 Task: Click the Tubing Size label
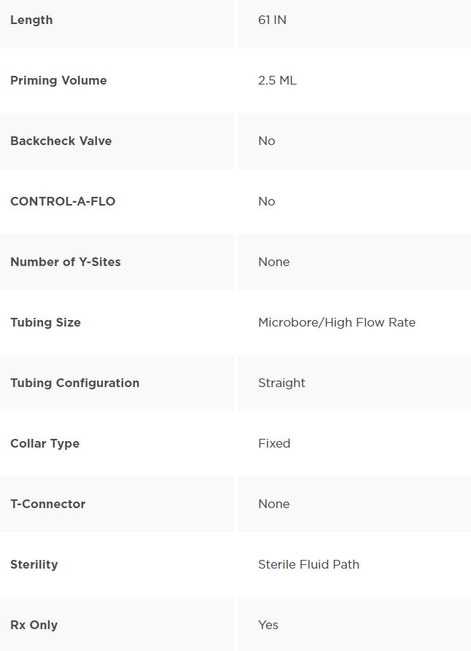click(x=46, y=323)
